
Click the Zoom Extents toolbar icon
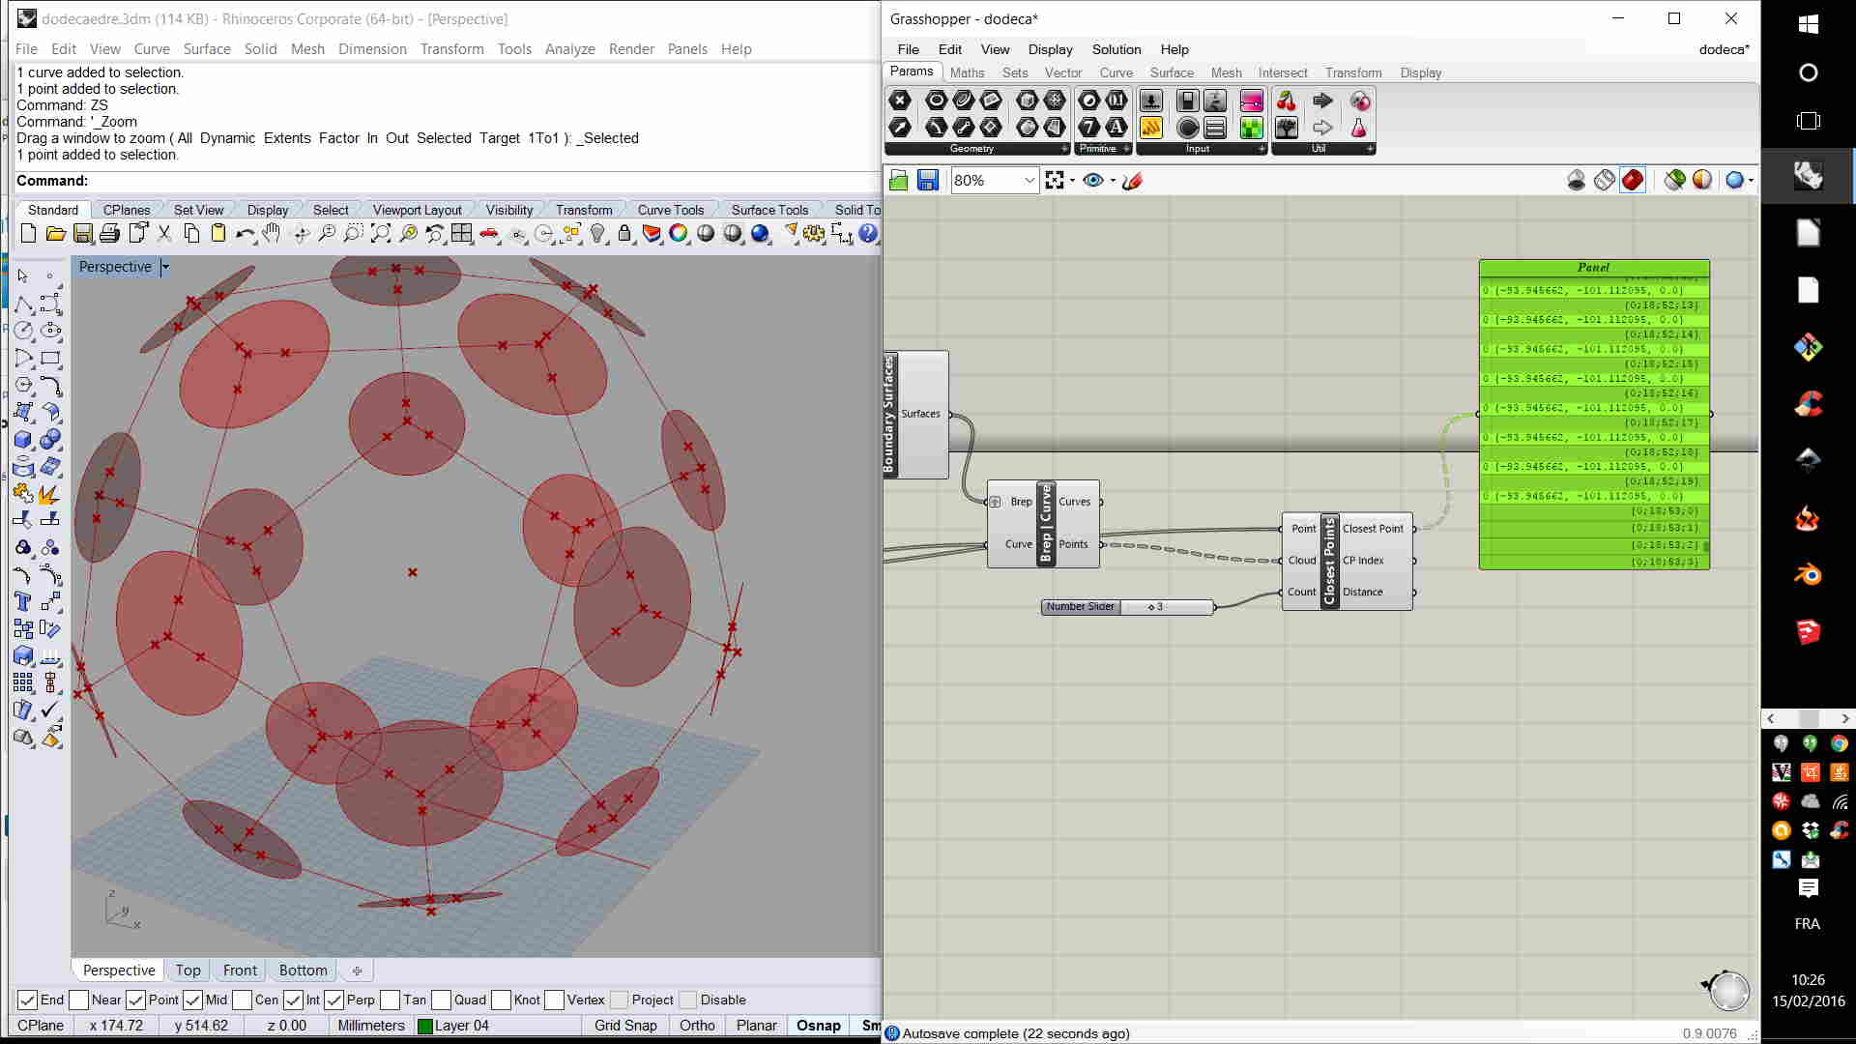381,233
